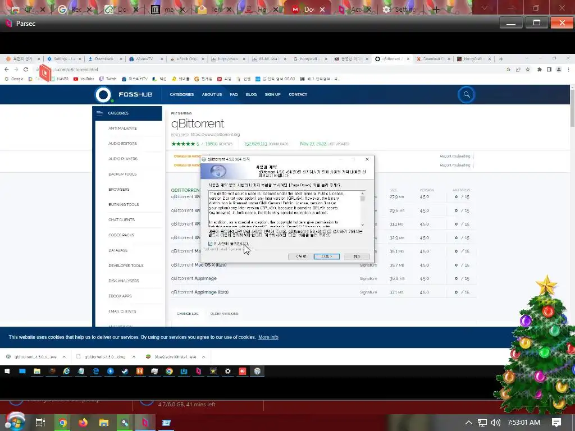Open the BlueStacks installer file in download bar
Image resolution: width=575 pixels, height=431 pixels.
pos(171,357)
